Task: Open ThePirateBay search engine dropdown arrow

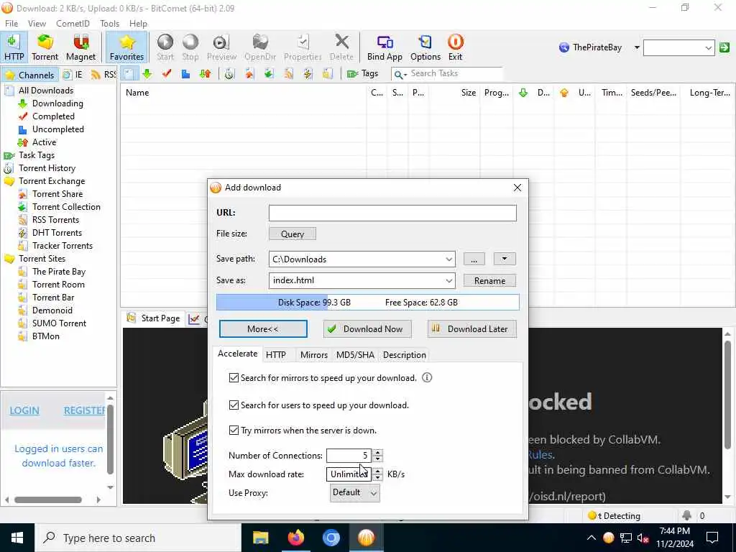Action: pos(637,47)
